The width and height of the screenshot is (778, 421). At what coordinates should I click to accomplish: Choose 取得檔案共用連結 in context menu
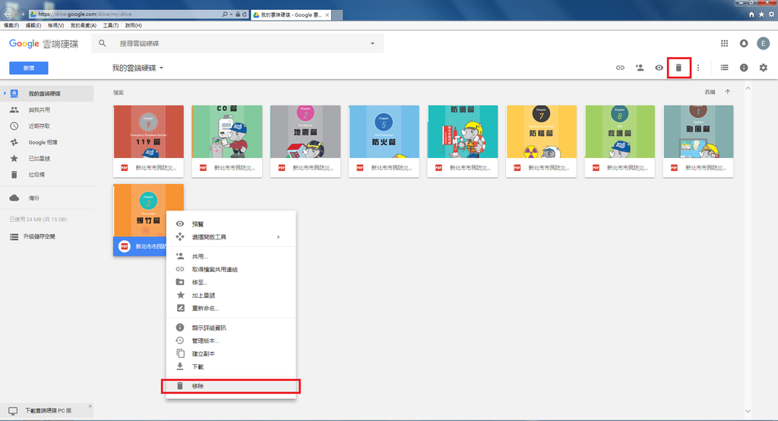(231, 269)
